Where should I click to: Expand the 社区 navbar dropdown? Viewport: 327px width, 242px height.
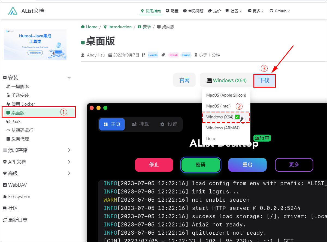[234, 11]
